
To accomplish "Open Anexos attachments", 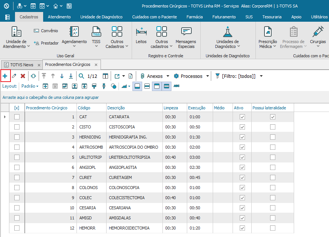I will [x=152, y=76].
